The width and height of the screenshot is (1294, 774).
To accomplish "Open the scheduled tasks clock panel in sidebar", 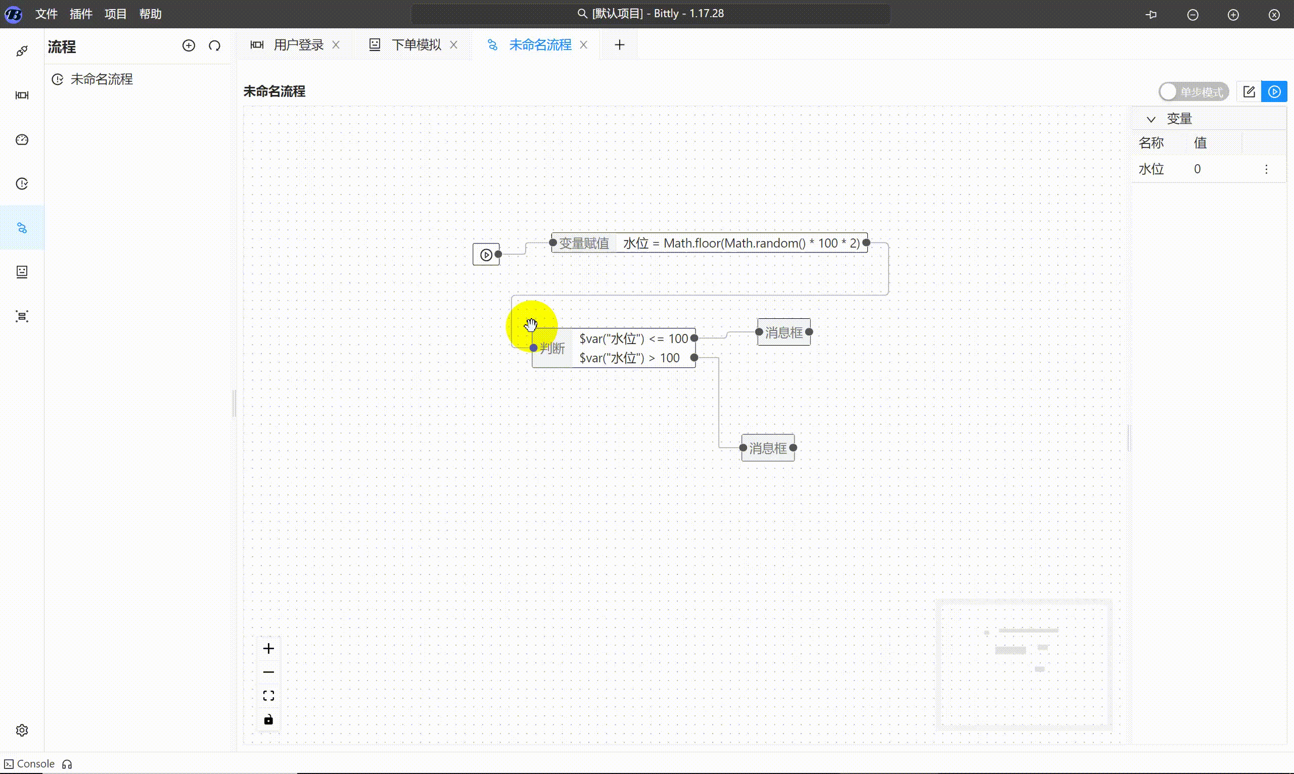I will (22, 183).
